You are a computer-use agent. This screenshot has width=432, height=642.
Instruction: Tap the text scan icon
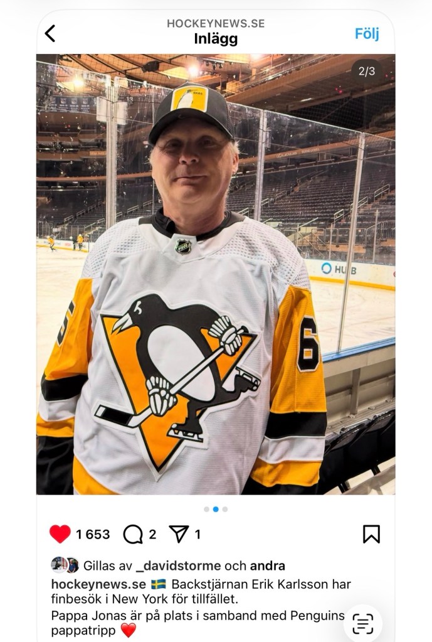(x=362, y=623)
